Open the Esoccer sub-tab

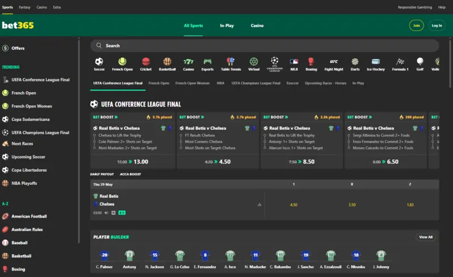[292, 83]
